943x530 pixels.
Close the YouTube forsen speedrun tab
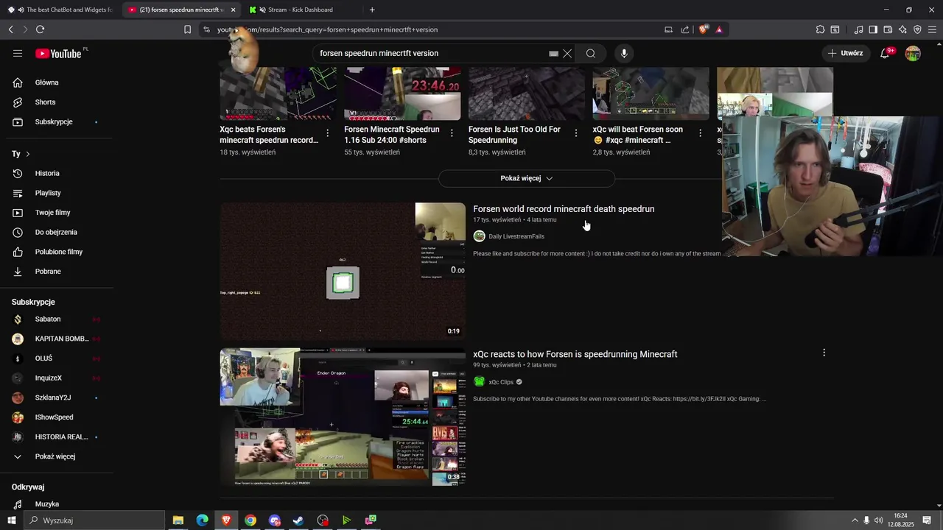[x=233, y=10]
